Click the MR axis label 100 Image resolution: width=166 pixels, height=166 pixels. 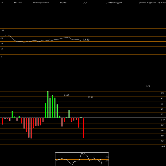[x=163, y=93]
